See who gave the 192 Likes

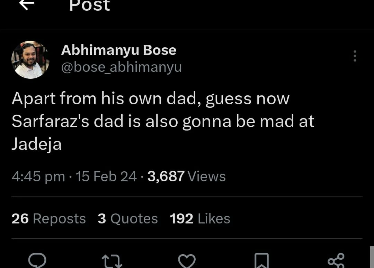pos(200,219)
